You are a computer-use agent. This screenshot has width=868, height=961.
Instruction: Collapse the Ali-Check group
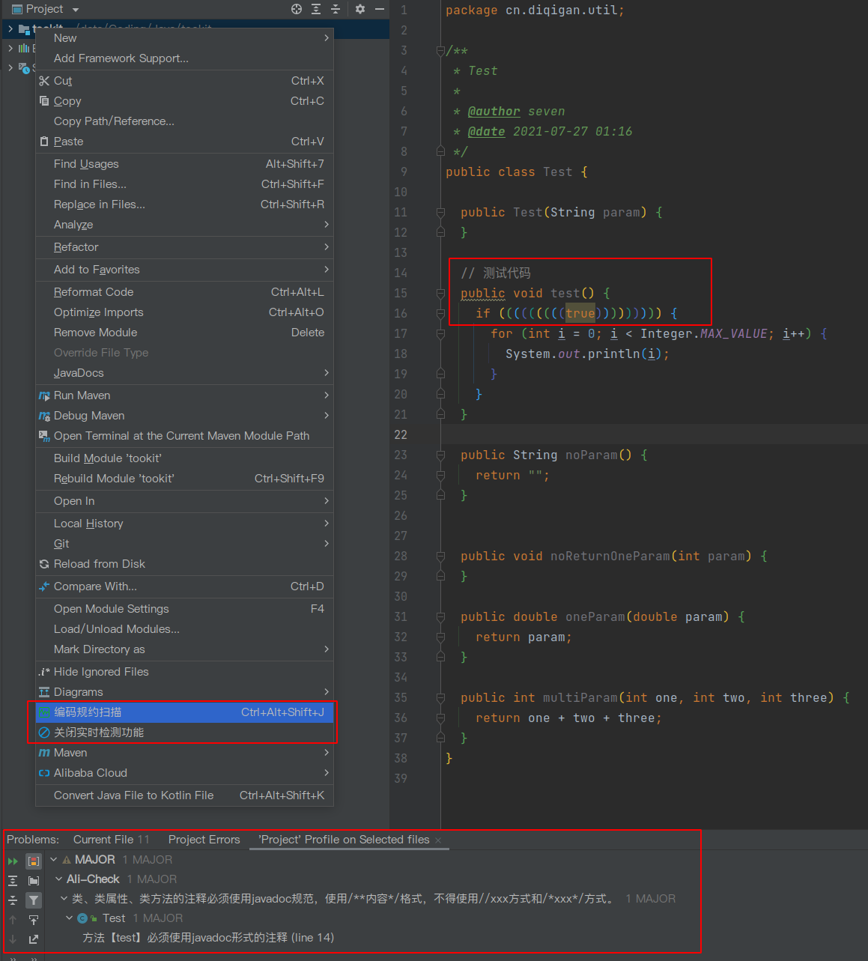click(x=59, y=879)
